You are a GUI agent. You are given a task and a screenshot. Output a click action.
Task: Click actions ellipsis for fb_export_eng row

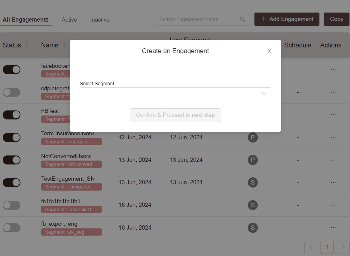tap(333, 227)
